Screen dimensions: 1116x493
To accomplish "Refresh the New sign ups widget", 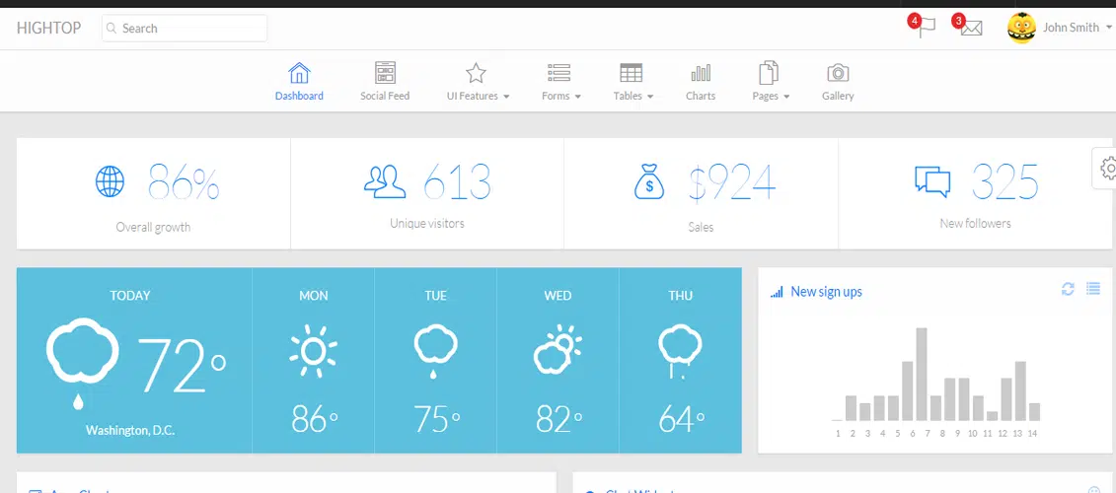I will point(1068,289).
